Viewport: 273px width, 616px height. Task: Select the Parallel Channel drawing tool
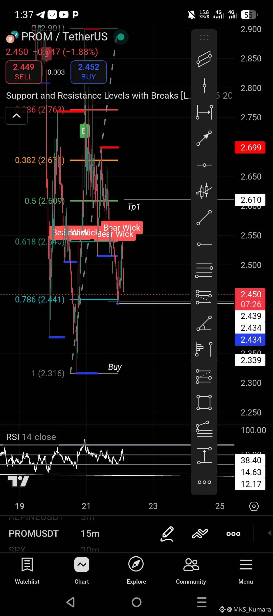pos(204,59)
